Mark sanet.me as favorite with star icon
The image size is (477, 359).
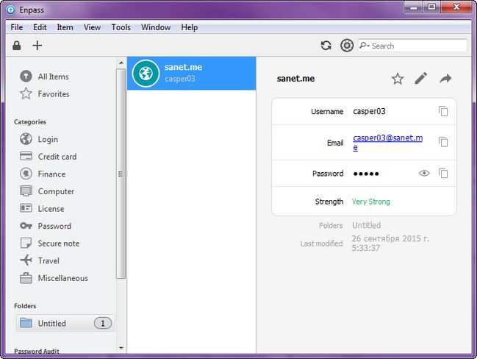point(398,79)
